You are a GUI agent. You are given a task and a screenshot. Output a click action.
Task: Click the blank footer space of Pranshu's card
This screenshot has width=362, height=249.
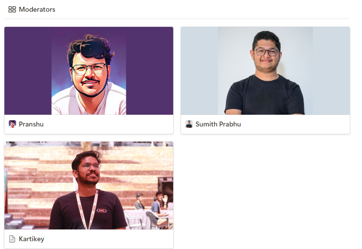[108, 124]
